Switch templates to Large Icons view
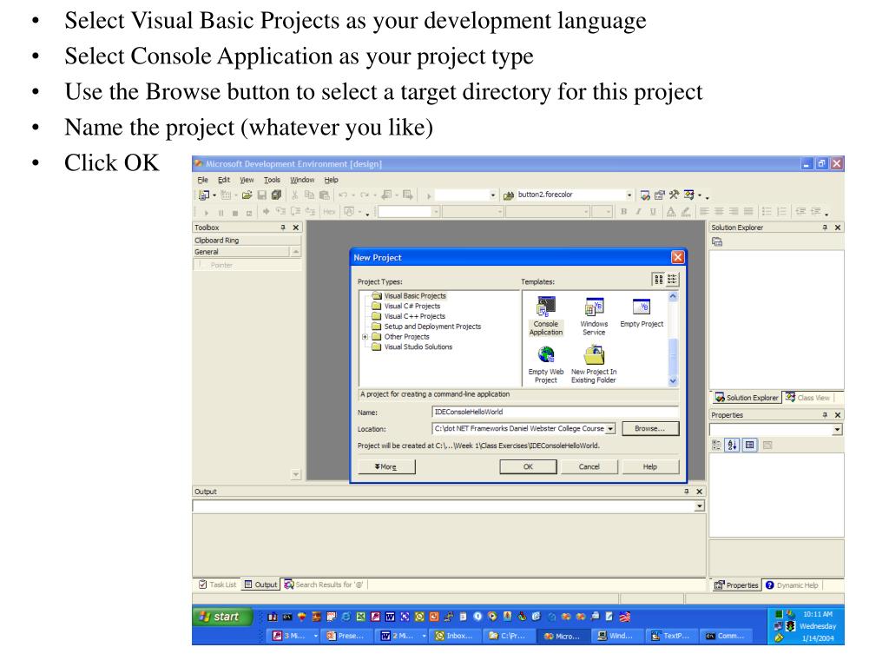 tap(658, 279)
